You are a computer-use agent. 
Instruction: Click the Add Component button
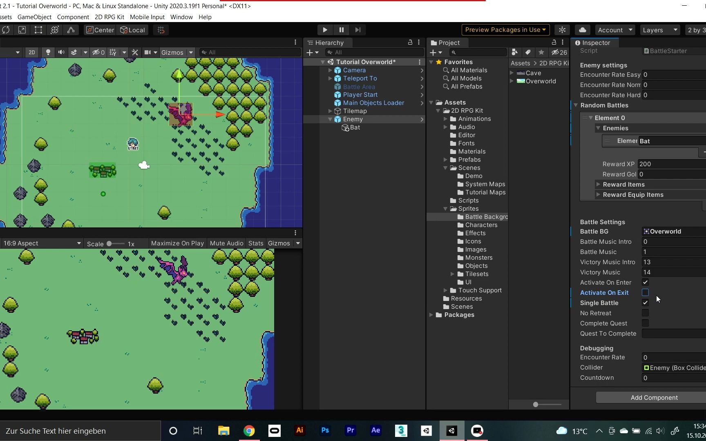(655, 397)
